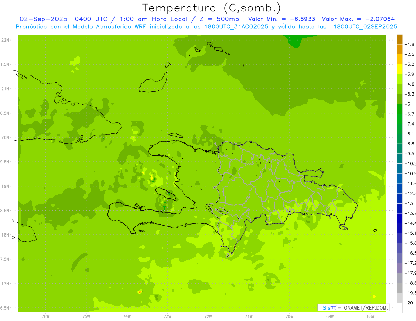This screenshot has width=416, height=321.
Task: Click the '69W' longitude axis label
Action: coord(330,316)
